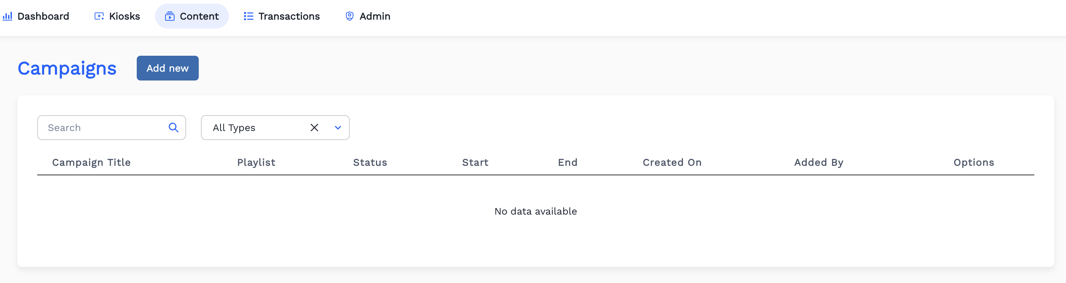
Task: Click the Status column header
Action: tap(370, 162)
